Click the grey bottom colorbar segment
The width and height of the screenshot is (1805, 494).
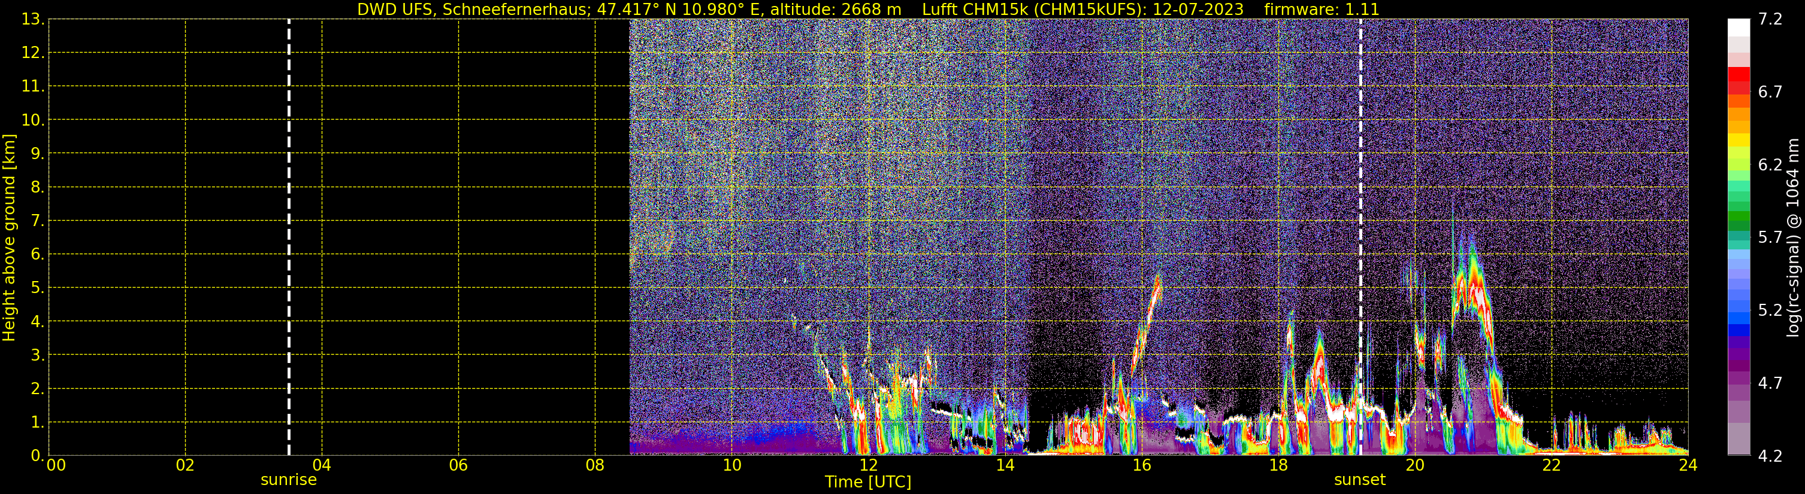[1739, 441]
